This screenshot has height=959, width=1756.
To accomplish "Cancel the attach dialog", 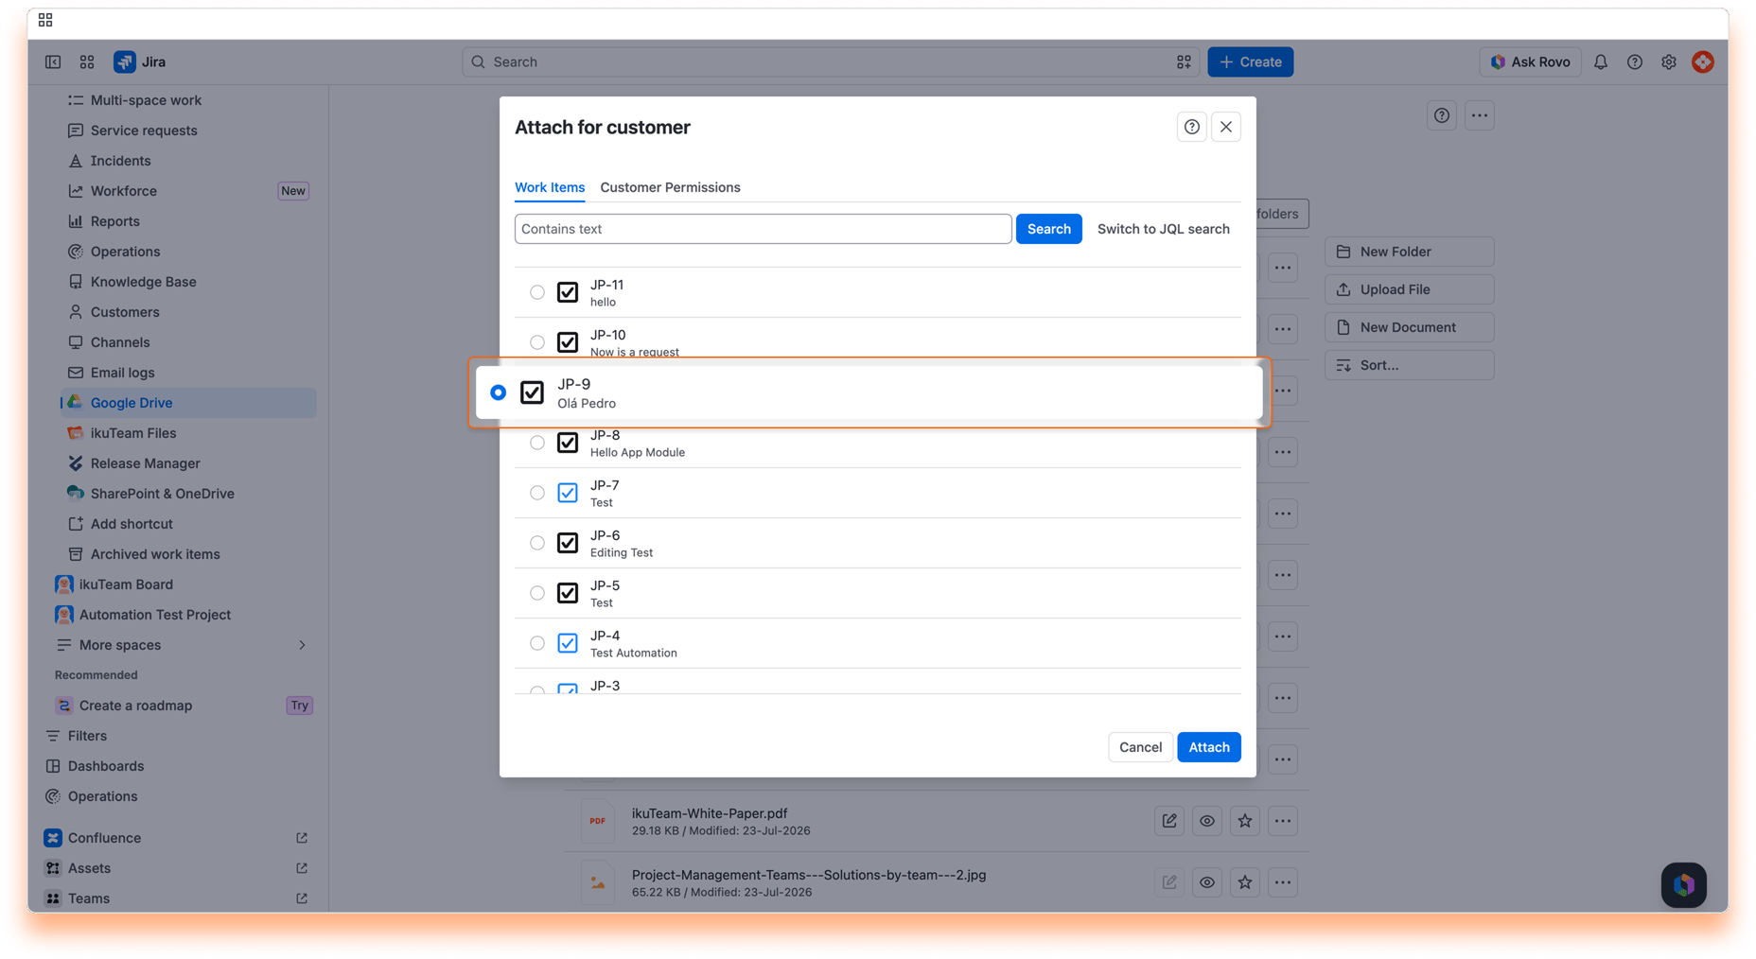I will pos(1140,747).
